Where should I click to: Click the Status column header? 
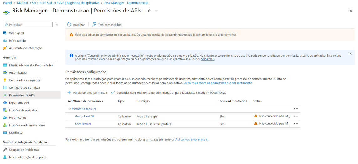tap(257, 101)
